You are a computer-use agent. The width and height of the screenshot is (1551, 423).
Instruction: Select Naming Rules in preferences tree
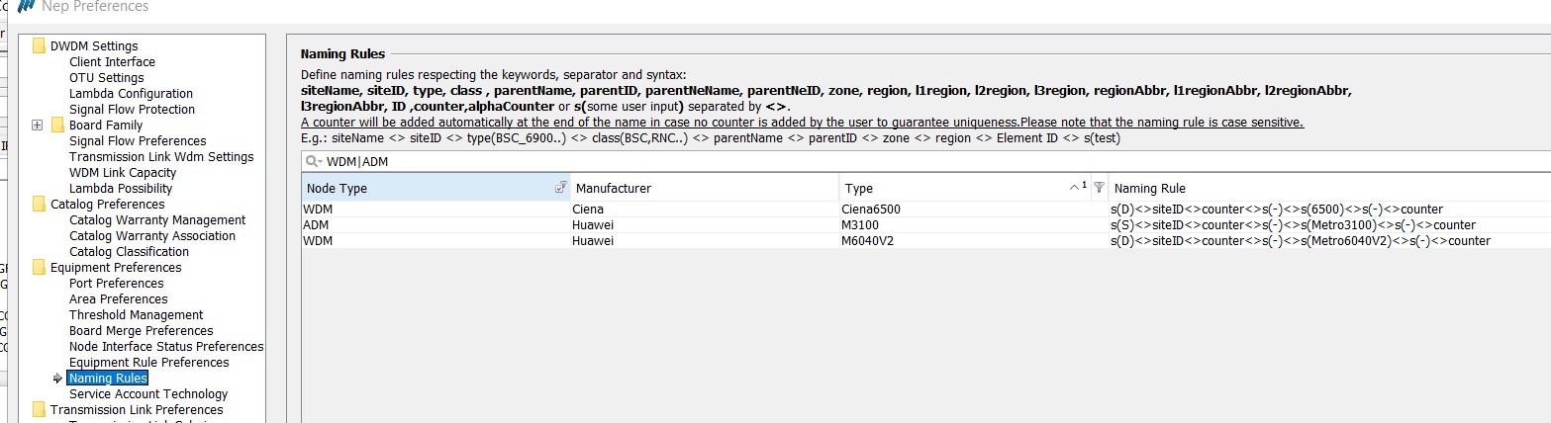click(x=108, y=378)
